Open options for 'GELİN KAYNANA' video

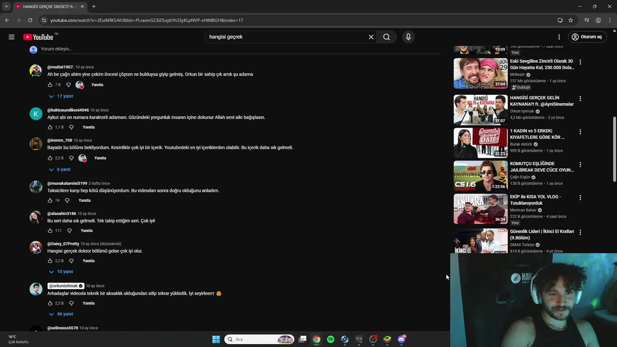[x=580, y=99]
